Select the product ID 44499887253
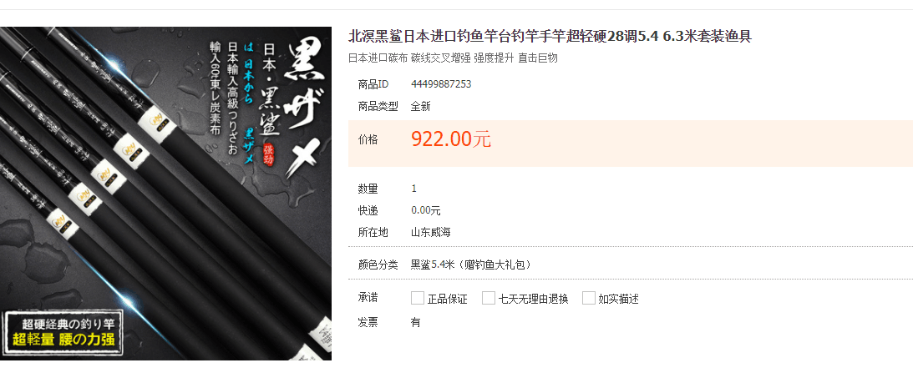Viewport: 913px width, 388px height. point(441,83)
